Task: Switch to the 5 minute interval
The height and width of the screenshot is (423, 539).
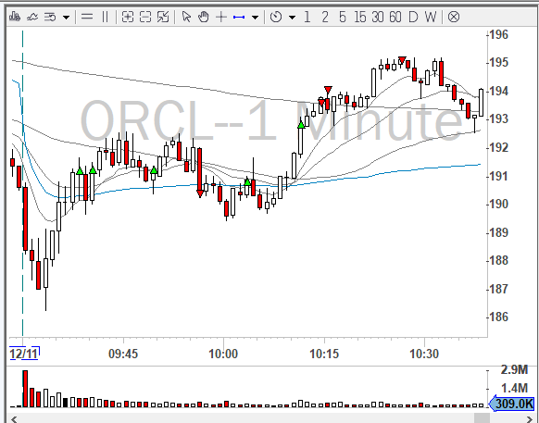Action: [x=343, y=17]
